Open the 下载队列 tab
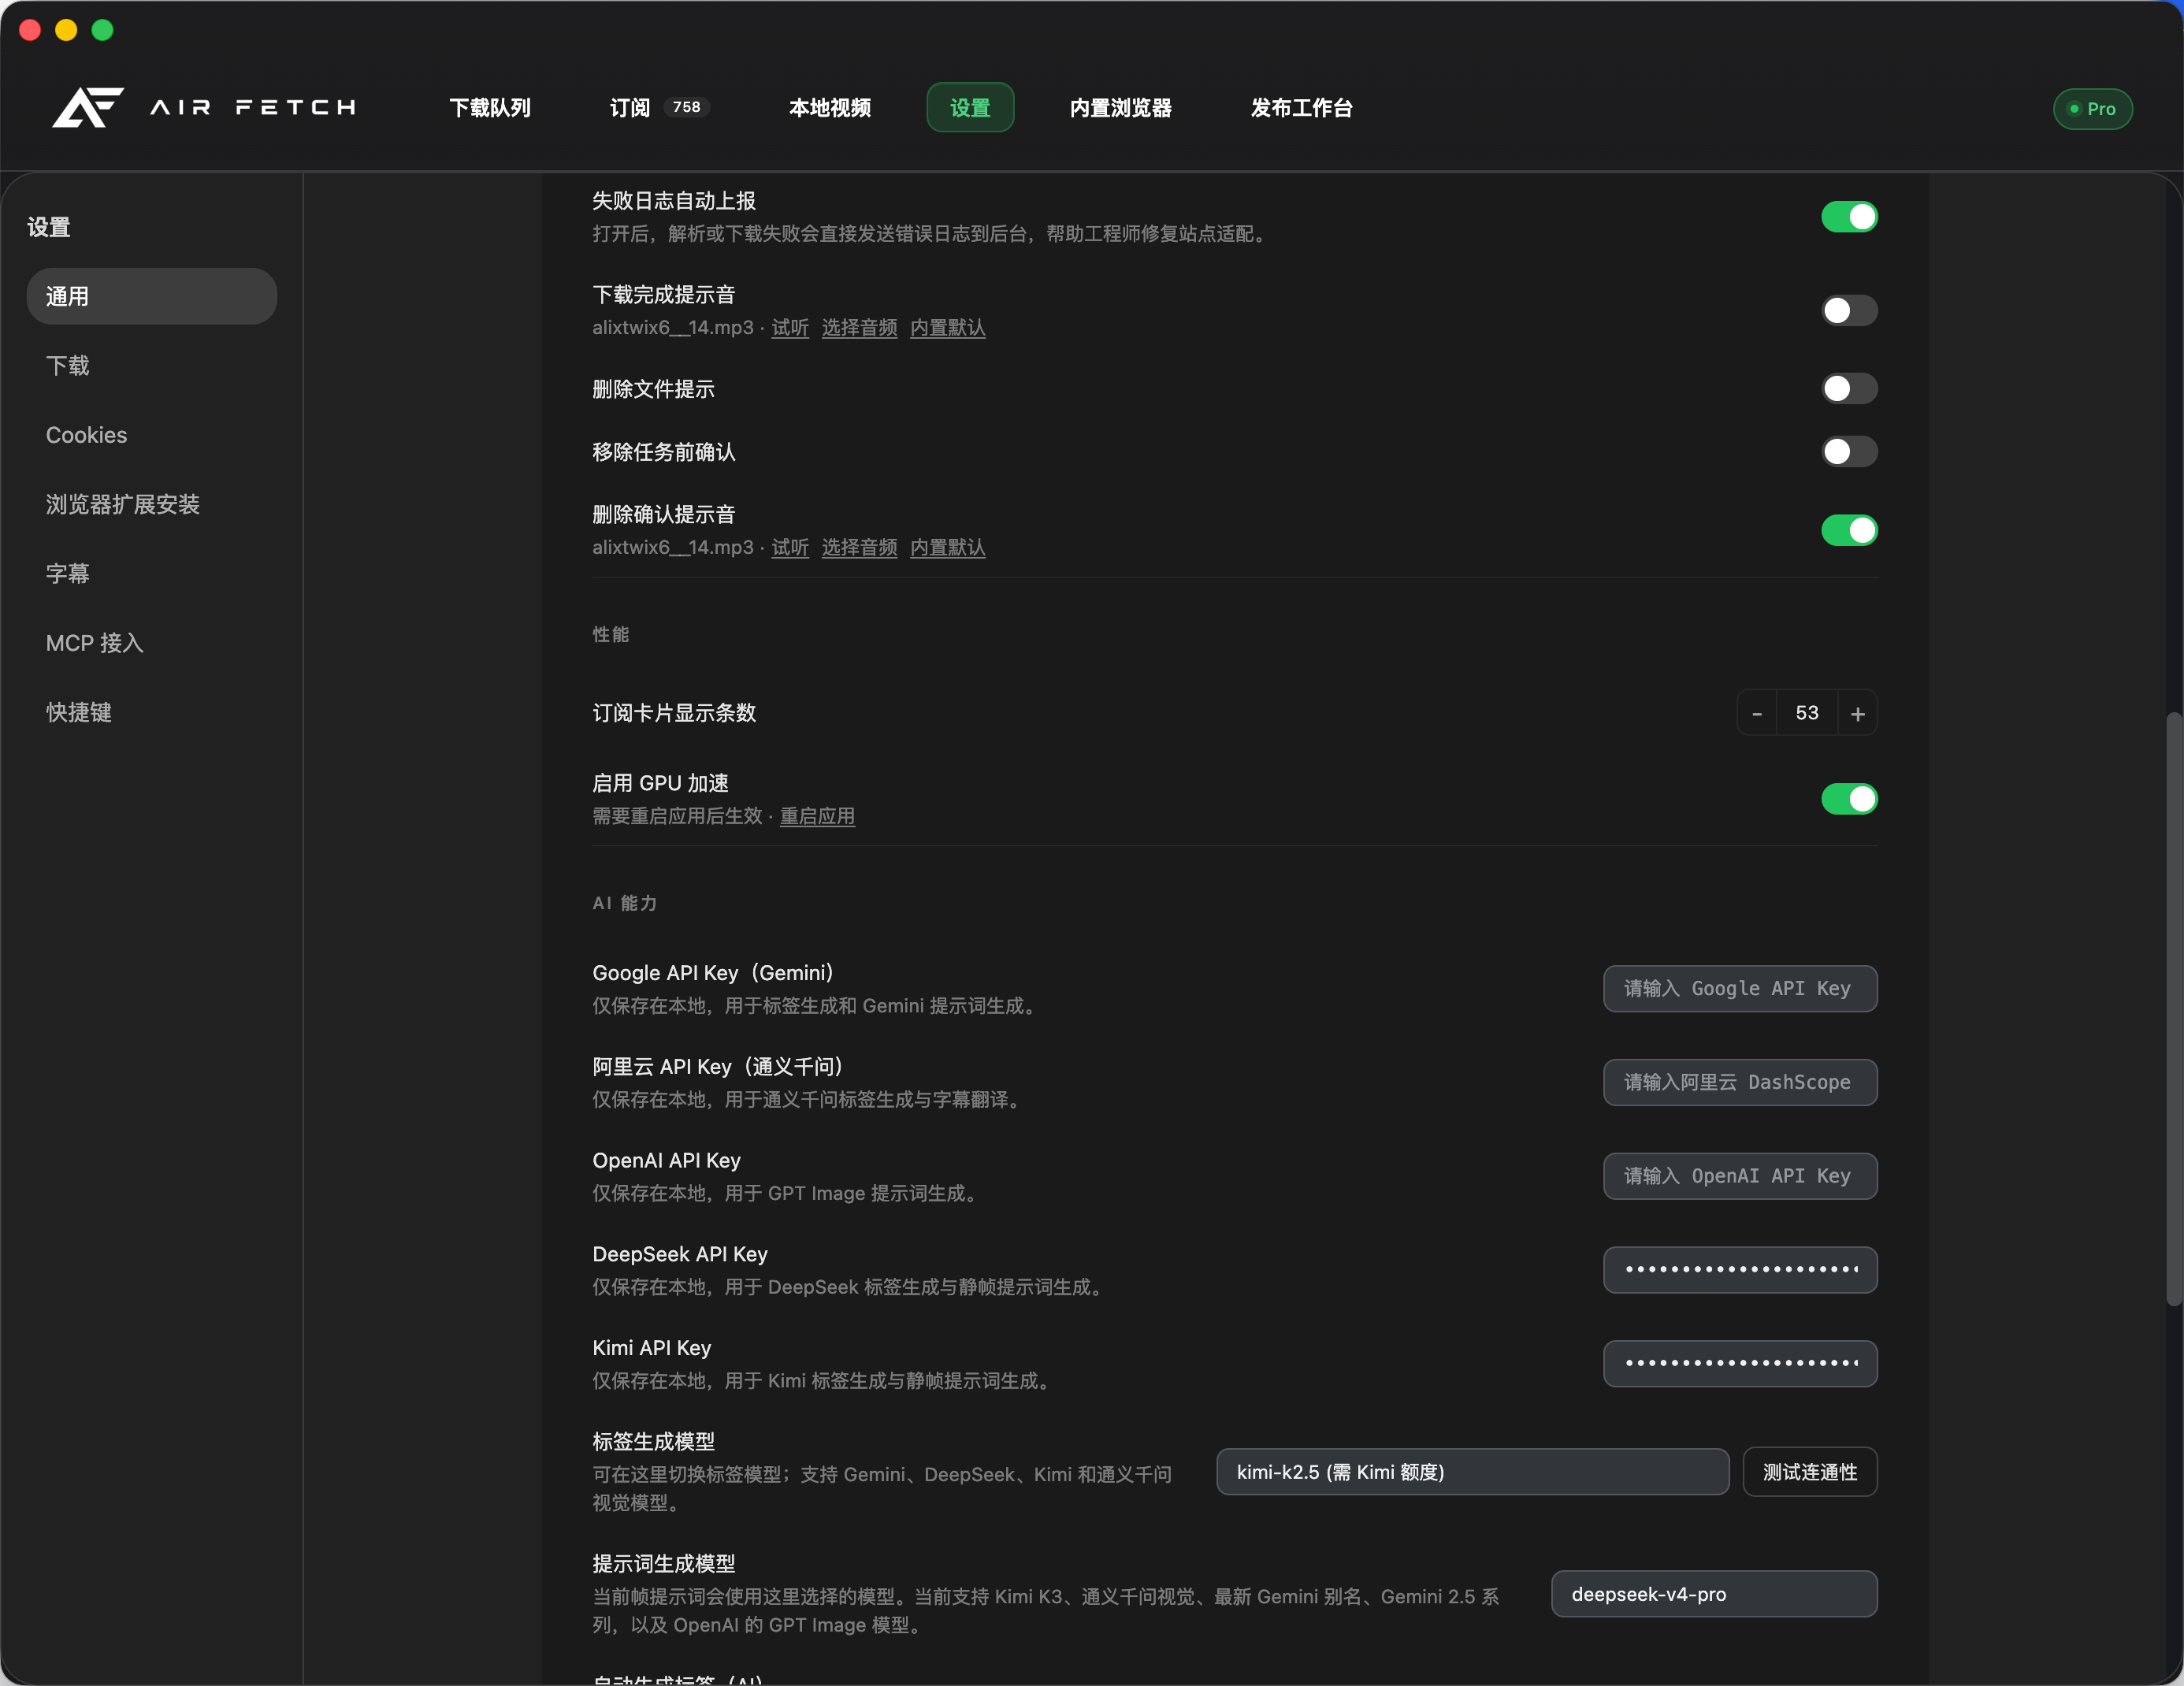Screen dimensions: 2184x1686 (x=490, y=107)
